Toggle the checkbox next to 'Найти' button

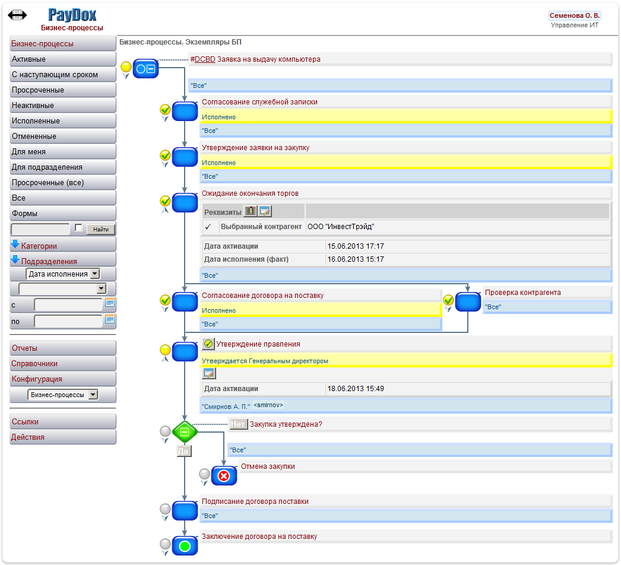(x=79, y=228)
